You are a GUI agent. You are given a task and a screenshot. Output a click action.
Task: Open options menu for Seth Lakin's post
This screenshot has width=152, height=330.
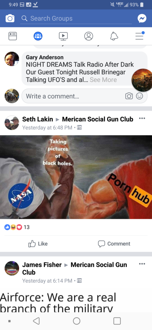142,118
